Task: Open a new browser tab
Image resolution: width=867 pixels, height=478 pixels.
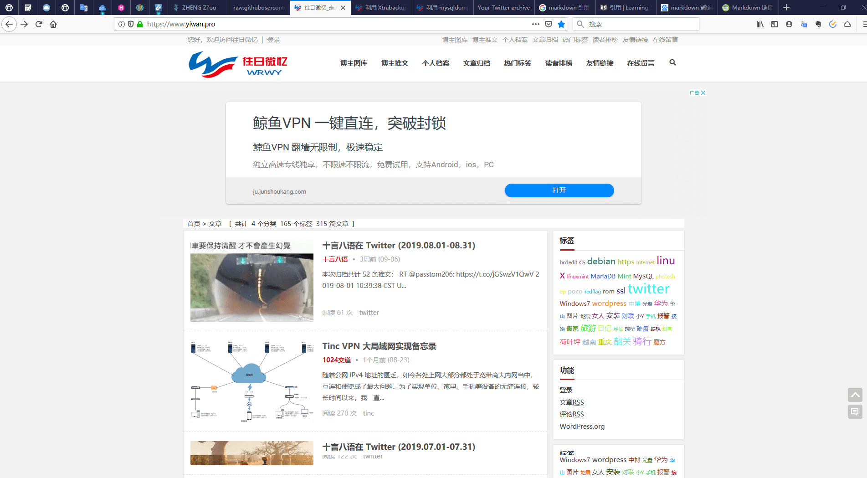Action: click(x=786, y=7)
